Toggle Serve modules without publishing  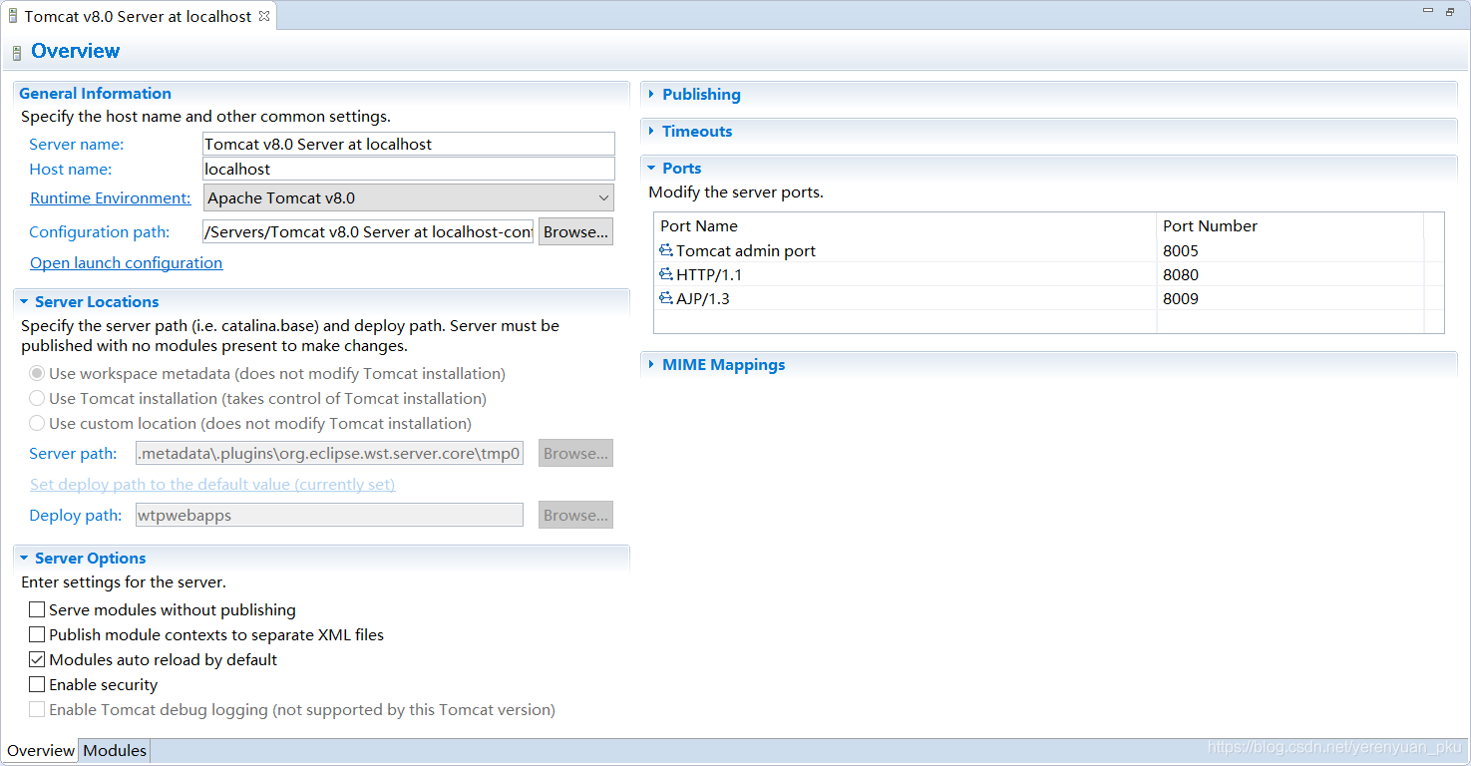click(37, 609)
